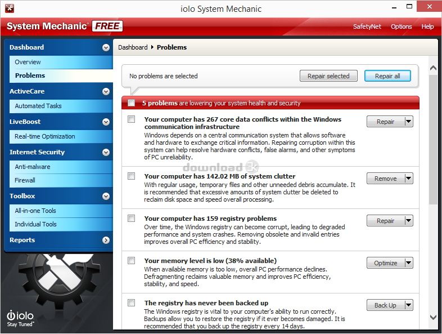Expand the Reports section arrow
The image size is (442, 334).
[106, 240]
